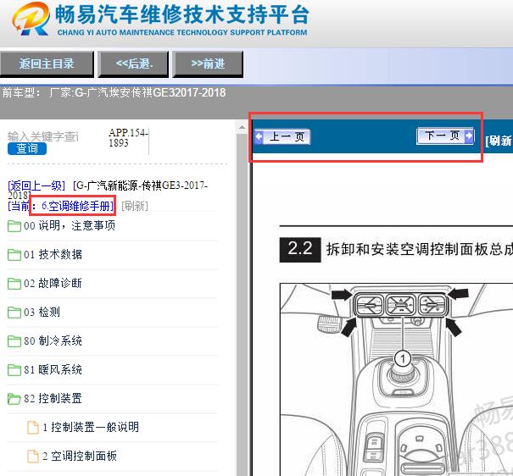Click the gray 刷新 link in sidebar
The height and width of the screenshot is (476, 513).
[135, 206]
